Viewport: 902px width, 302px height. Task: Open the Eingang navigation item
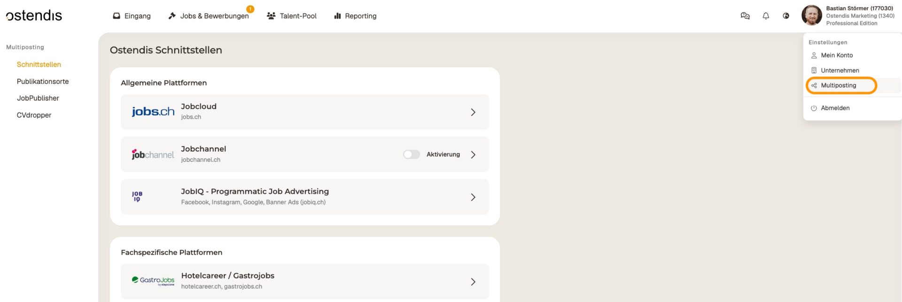pyautogui.click(x=132, y=16)
